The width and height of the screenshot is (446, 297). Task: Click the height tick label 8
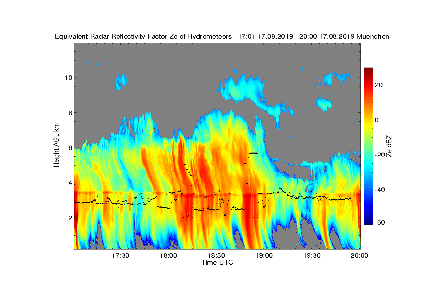(x=70, y=113)
